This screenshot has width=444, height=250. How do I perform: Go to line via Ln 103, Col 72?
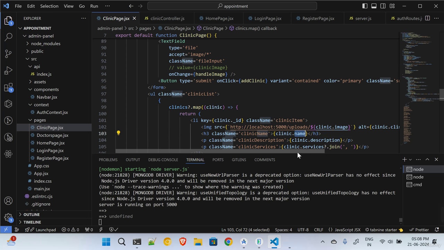pos(246,230)
